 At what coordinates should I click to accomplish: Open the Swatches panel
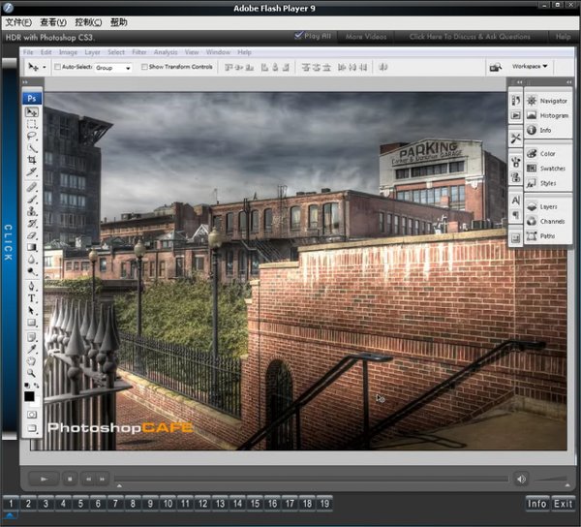[553, 168]
